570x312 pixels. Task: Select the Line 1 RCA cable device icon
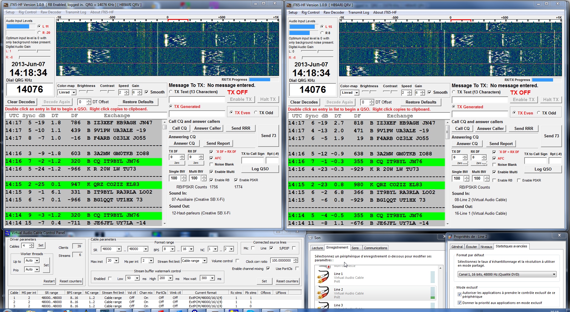coord(323,277)
